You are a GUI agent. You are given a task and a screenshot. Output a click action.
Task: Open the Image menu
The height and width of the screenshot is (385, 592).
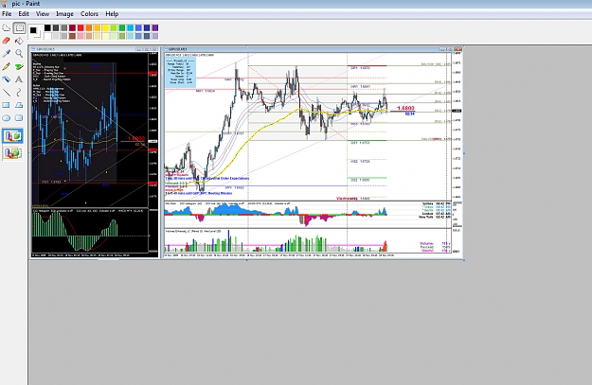[64, 14]
